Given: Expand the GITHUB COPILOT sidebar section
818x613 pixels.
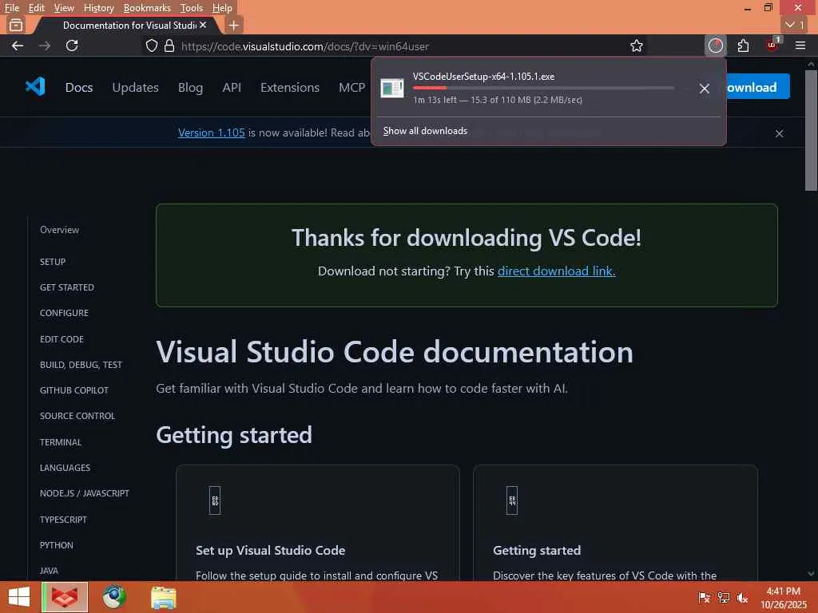Looking at the screenshot, I should coord(74,390).
